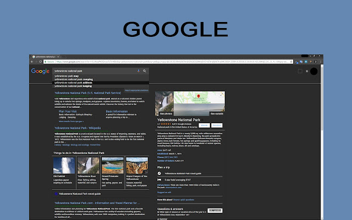Open Yellowstone National Park (U.S. National Park Service) result

click(88, 93)
